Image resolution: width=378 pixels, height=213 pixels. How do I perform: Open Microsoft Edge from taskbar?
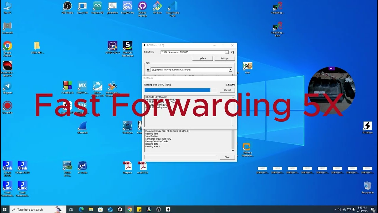pyautogui.click(x=81, y=209)
